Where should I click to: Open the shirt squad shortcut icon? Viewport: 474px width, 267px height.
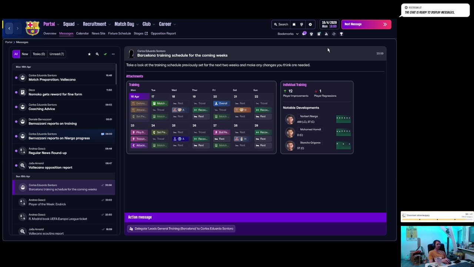click(311, 34)
